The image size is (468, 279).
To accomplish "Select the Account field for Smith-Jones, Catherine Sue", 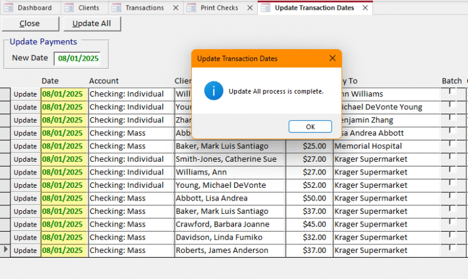I will pos(131,159).
